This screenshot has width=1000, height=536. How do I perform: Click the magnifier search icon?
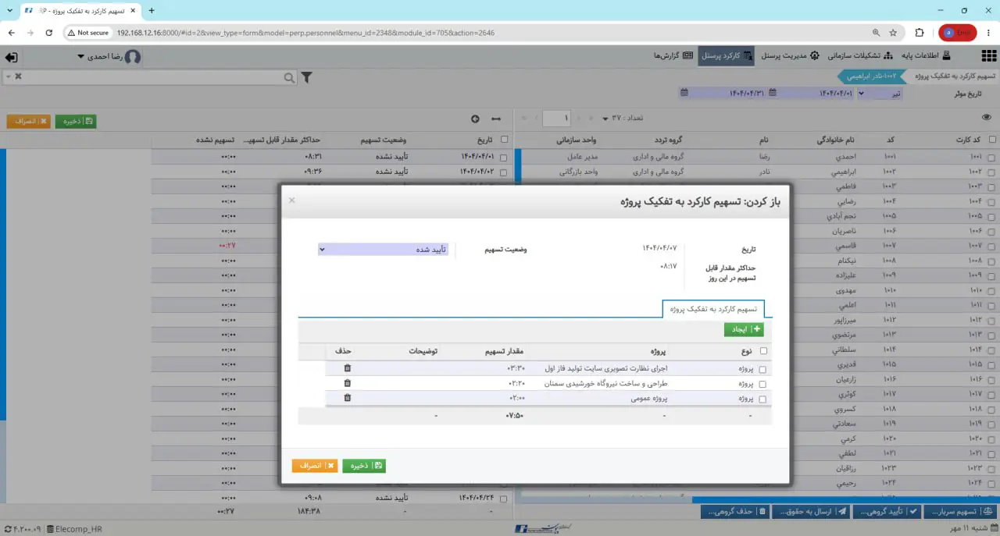tap(289, 77)
